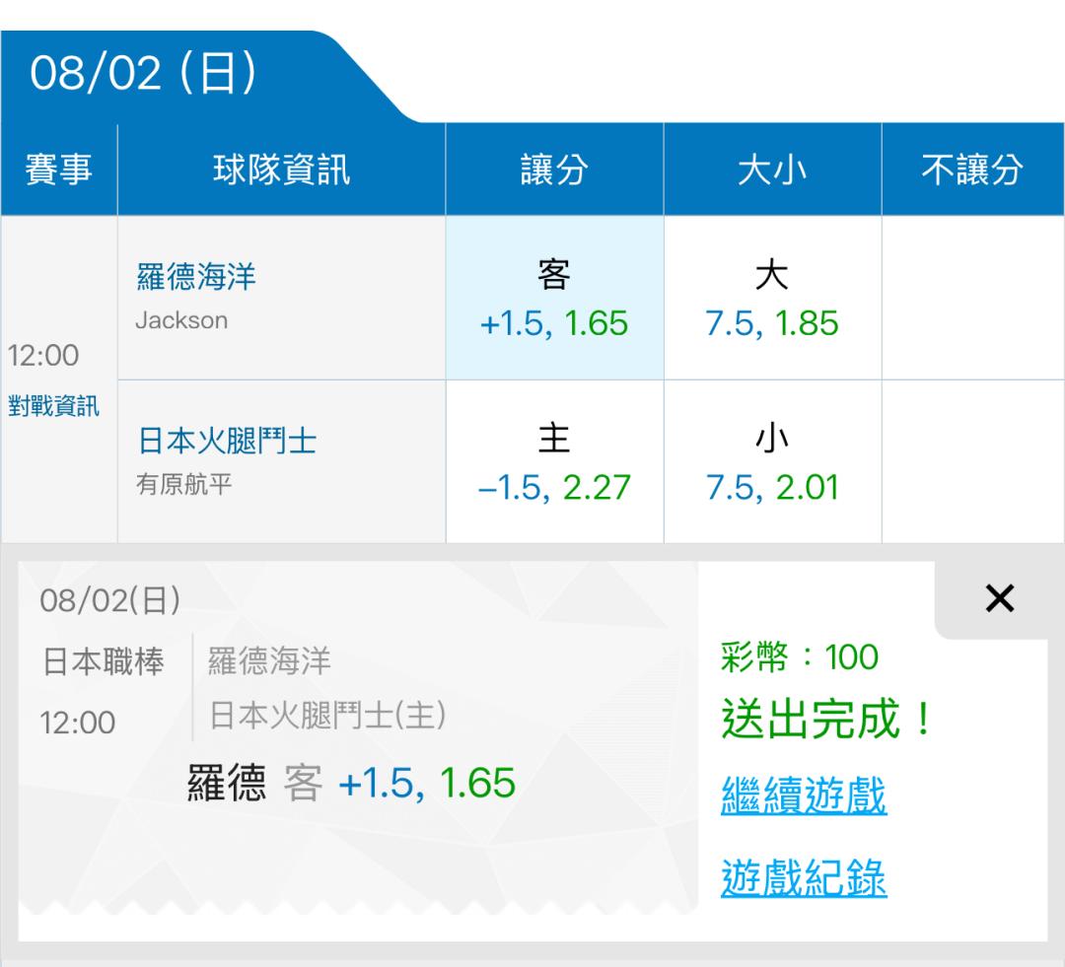Open team page for 日本火腿鬥士

tap(228, 442)
